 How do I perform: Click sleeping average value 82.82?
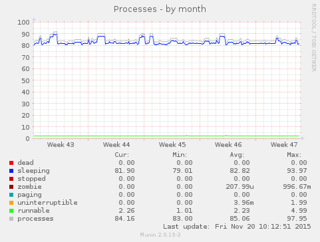click(x=240, y=171)
